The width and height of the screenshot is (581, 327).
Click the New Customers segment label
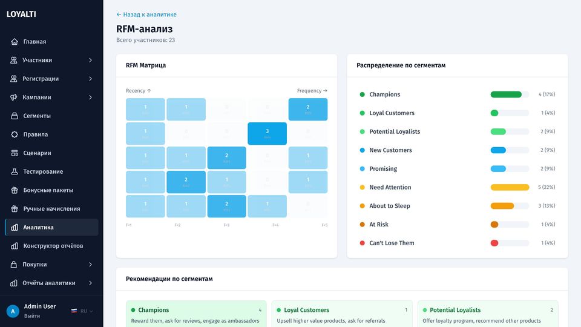point(390,150)
